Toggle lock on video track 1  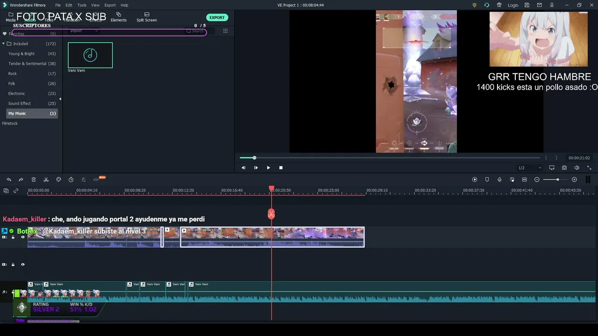[13, 265]
